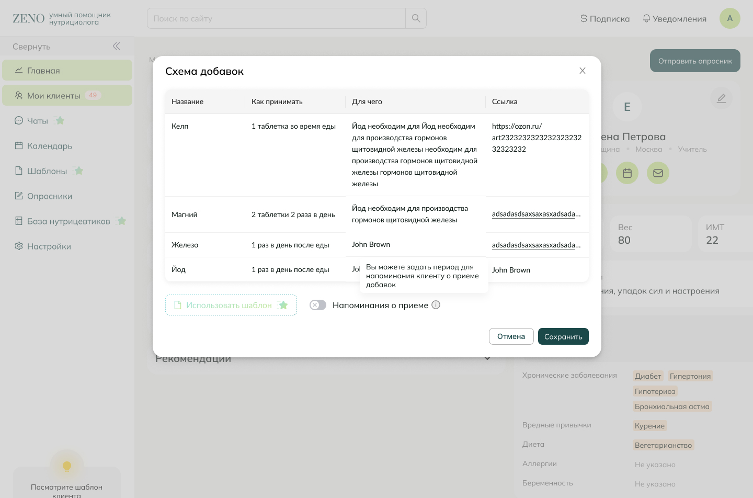Click the Магний name cell
Screen dimensions: 753x498
205,214
